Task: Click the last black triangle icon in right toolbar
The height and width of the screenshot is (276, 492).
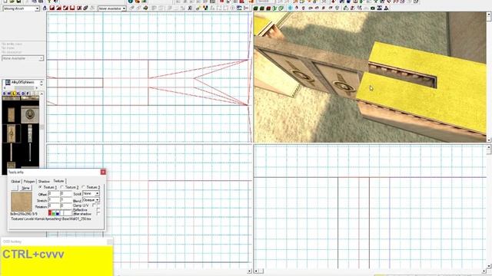Action: pos(386,8)
